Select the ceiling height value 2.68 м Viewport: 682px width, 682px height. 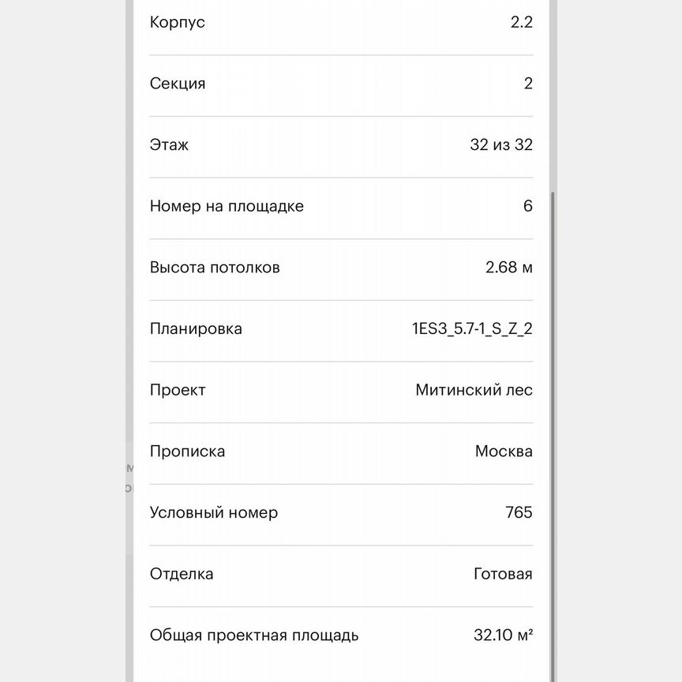508,268
